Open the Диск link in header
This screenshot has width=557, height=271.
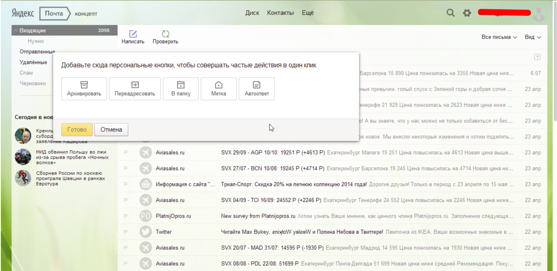pyautogui.click(x=252, y=13)
